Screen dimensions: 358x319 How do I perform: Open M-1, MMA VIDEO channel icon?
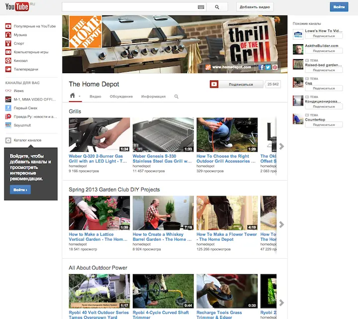8,100
